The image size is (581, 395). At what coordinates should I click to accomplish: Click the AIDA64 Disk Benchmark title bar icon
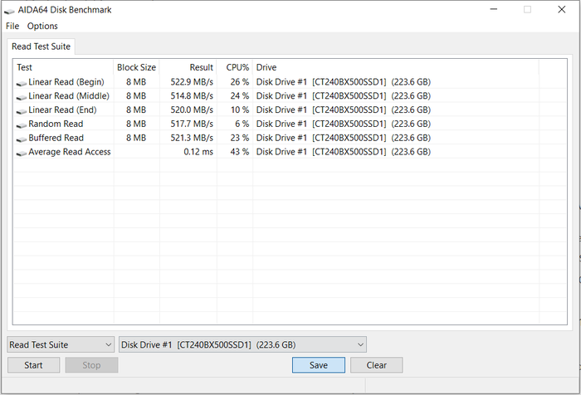[9, 11]
